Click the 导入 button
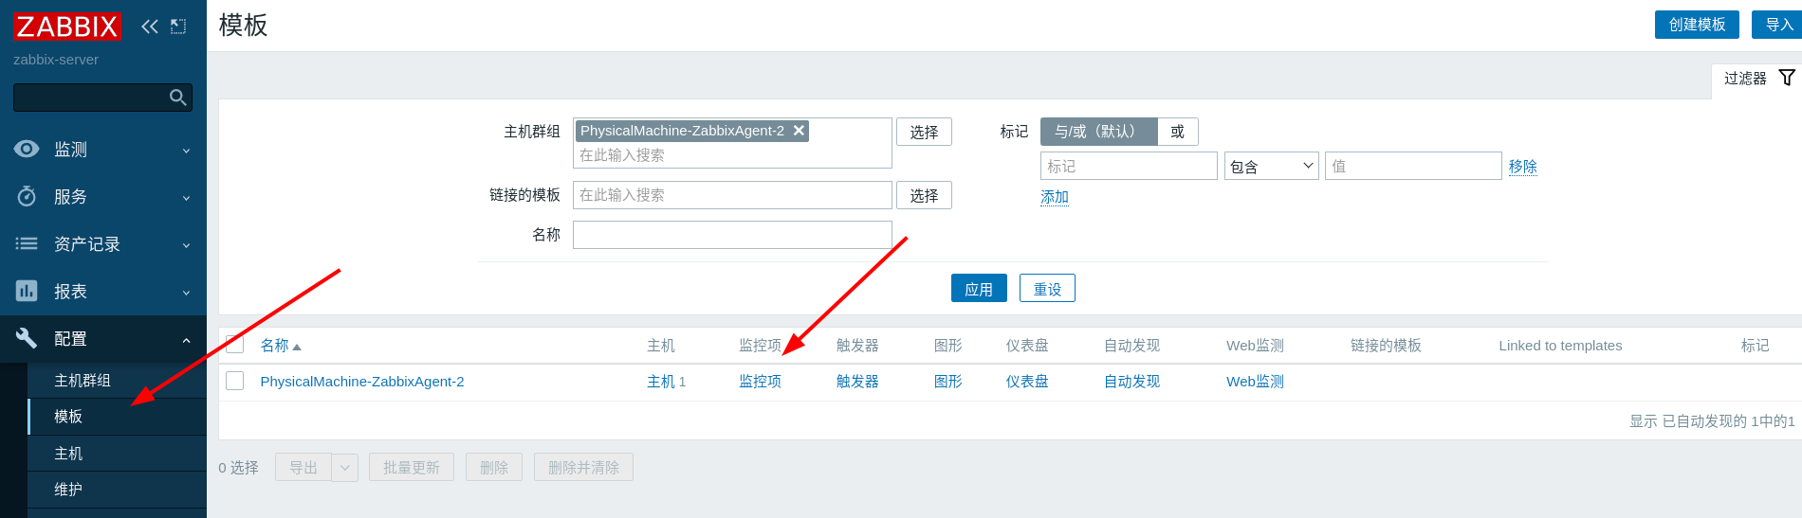This screenshot has width=1802, height=518. tap(1777, 25)
